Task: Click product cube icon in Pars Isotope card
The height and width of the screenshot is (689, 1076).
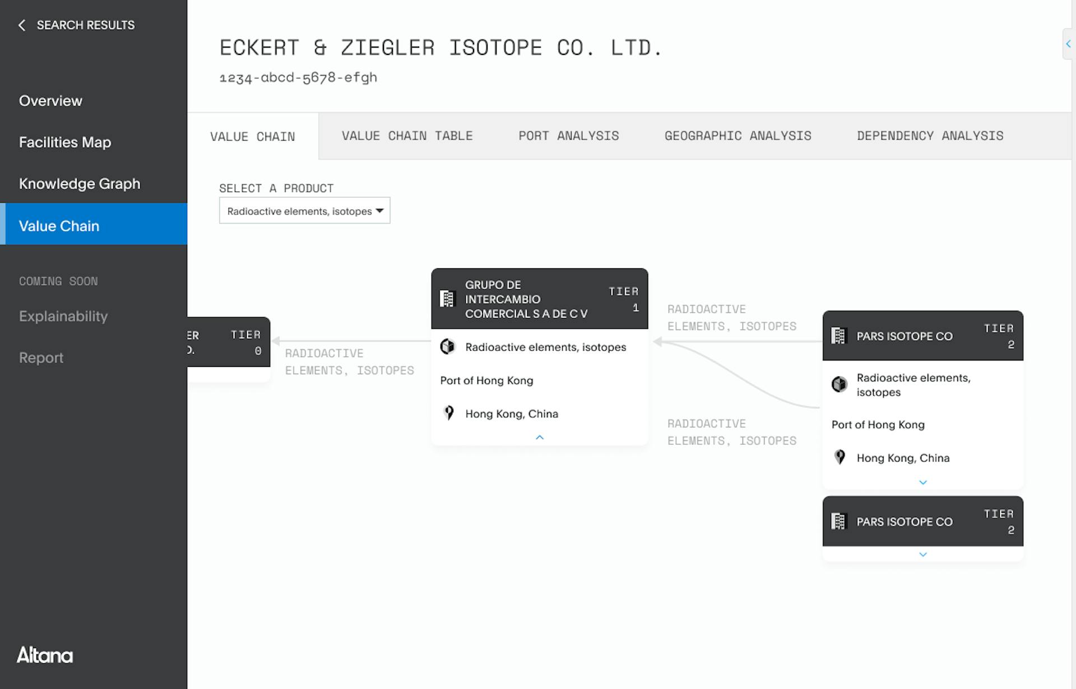Action: (x=839, y=384)
